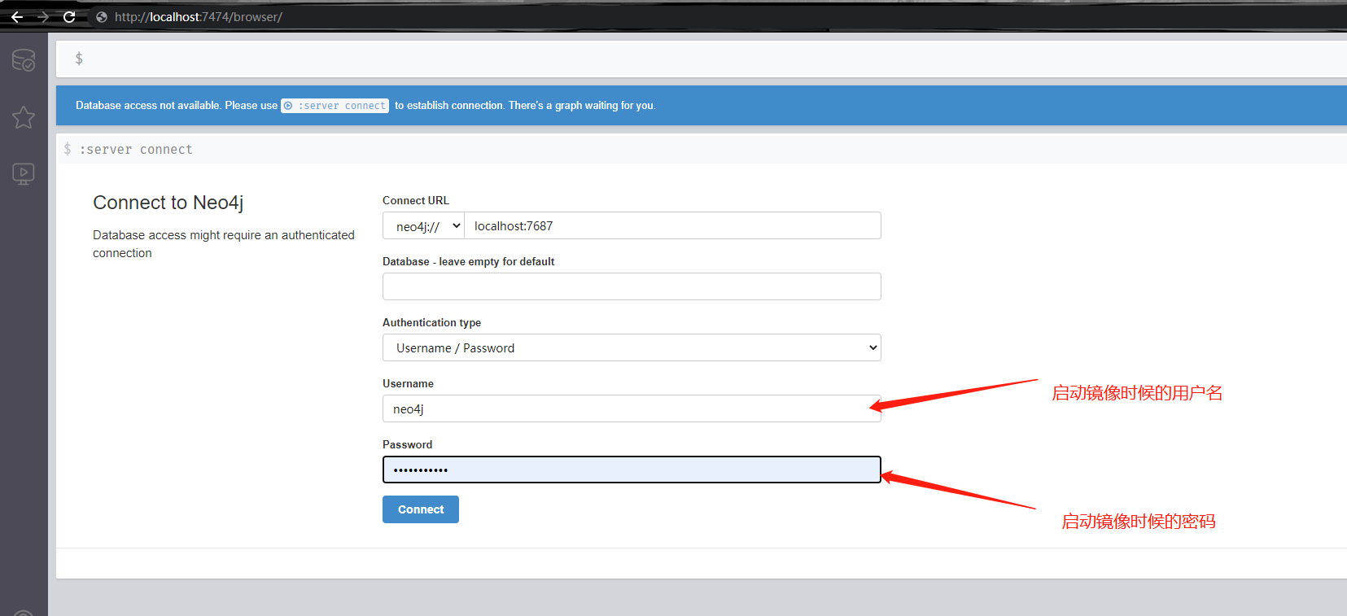Click the 'Connect URL' label
Viewport: 1347px width, 616px height.
pos(416,200)
